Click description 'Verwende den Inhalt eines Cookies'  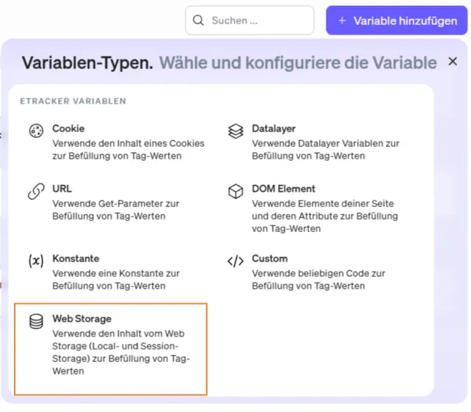tap(128, 143)
